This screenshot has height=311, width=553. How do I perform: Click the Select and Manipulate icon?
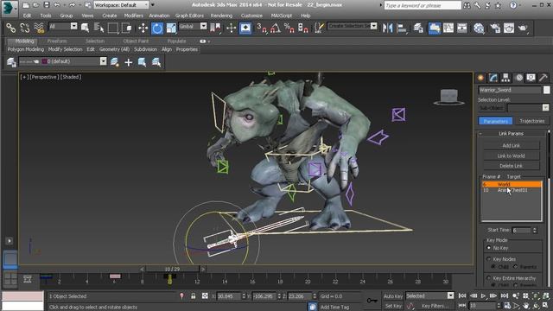point(231,28)
